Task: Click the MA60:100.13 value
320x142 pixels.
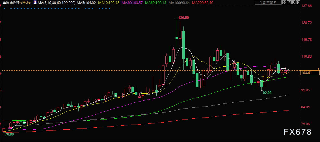Action: click(x=155, y=3)
